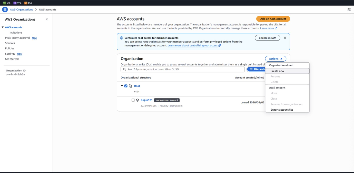Collapse the Root tree node
The width and height of the screenshot is (354, 173).
tap(122, 86)
